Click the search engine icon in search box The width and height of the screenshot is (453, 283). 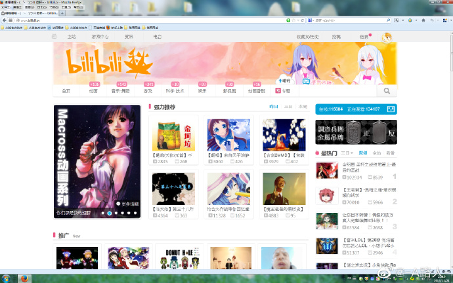(x=310, y=20)
